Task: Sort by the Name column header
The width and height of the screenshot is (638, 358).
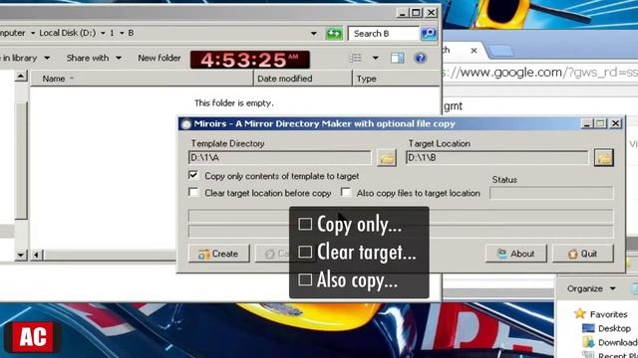Action: (142, 79)
